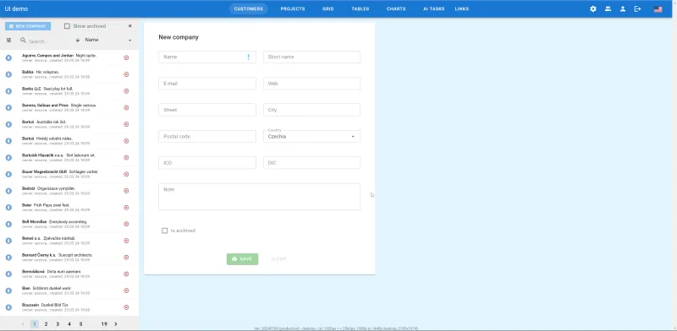Click the blue company icon for Boucsein

click(8, 307)
